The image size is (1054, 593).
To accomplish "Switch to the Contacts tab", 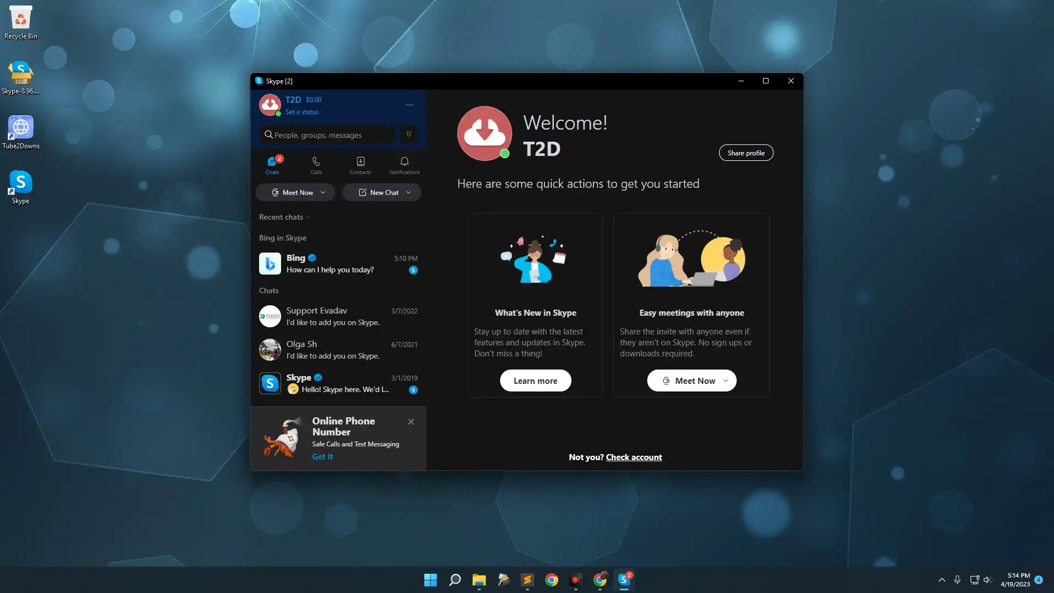I will point(360,165).
